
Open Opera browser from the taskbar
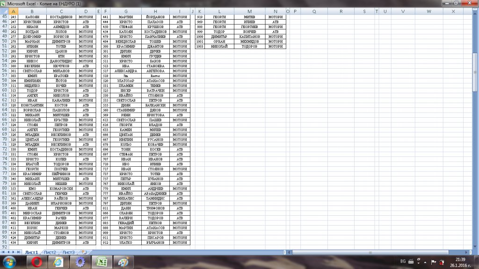36,262
